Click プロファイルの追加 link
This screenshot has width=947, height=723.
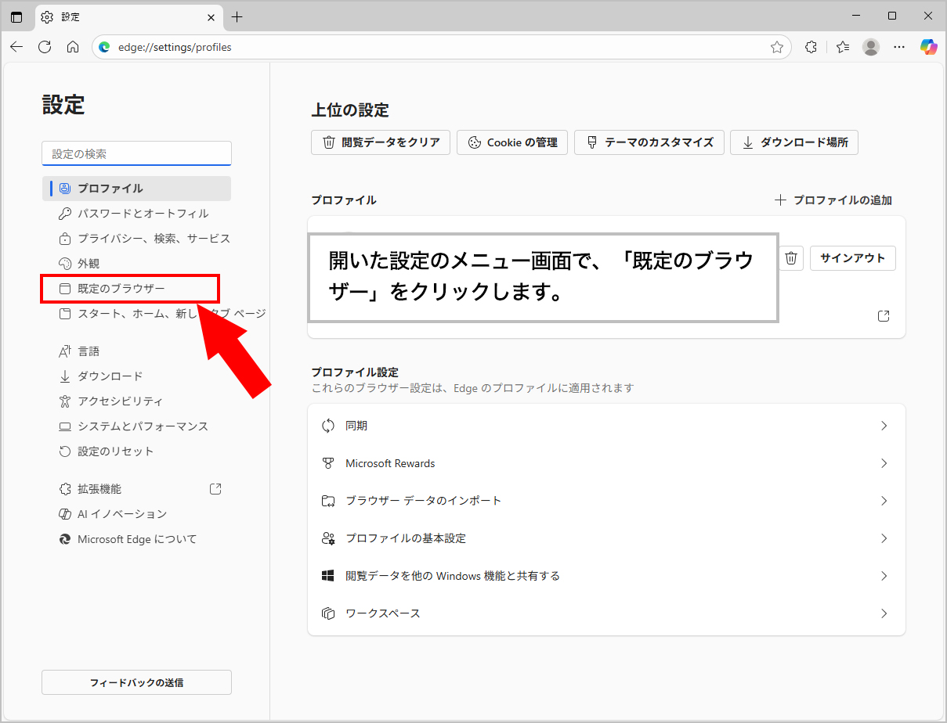[x=833, y=200]
